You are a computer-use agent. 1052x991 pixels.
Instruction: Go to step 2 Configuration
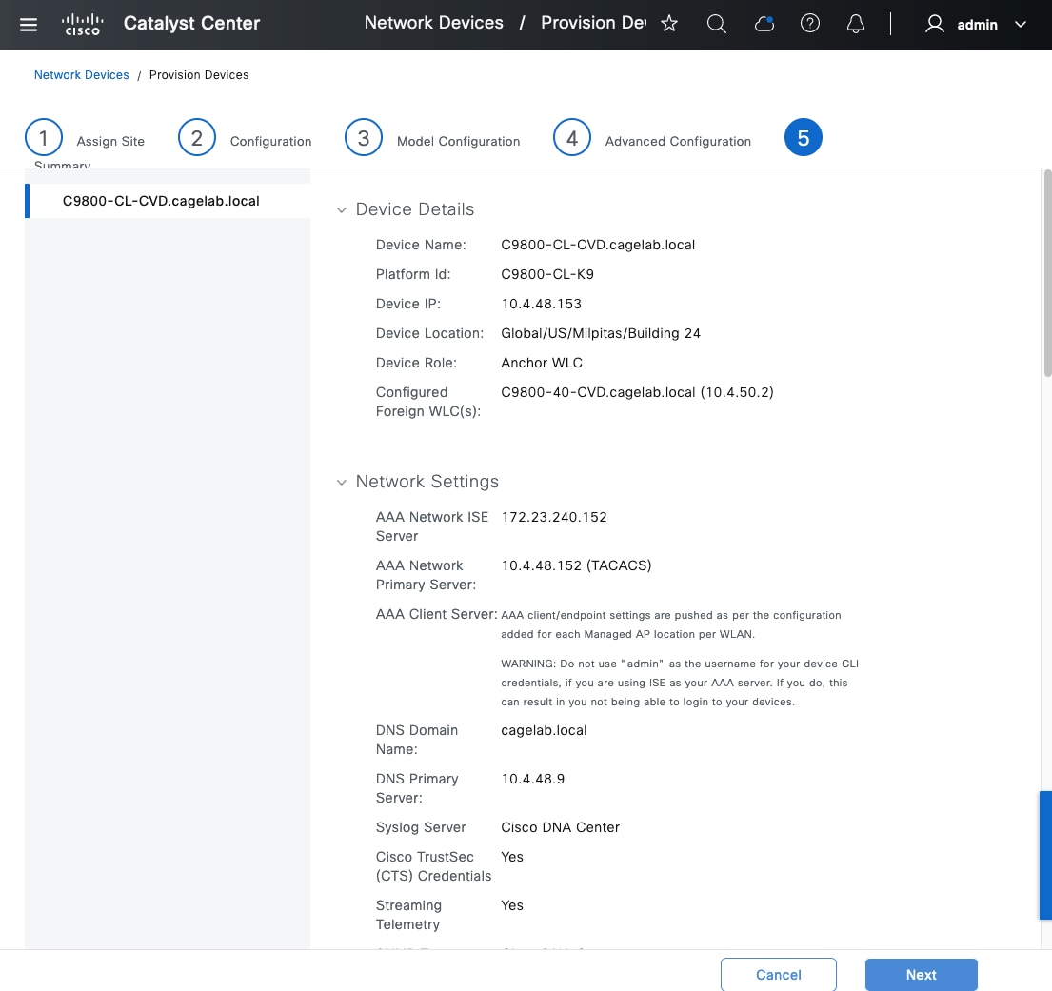click(196, 137)
